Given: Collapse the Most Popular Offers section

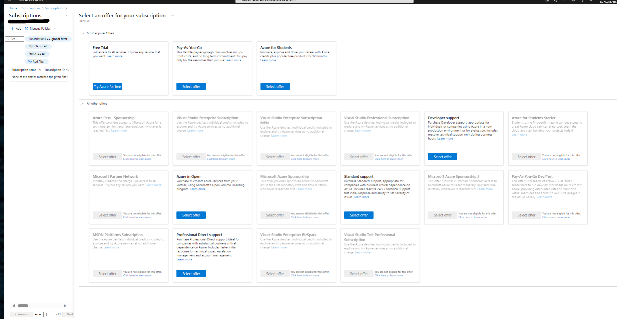Looking at the screenshot, I should tap(83, 33).
